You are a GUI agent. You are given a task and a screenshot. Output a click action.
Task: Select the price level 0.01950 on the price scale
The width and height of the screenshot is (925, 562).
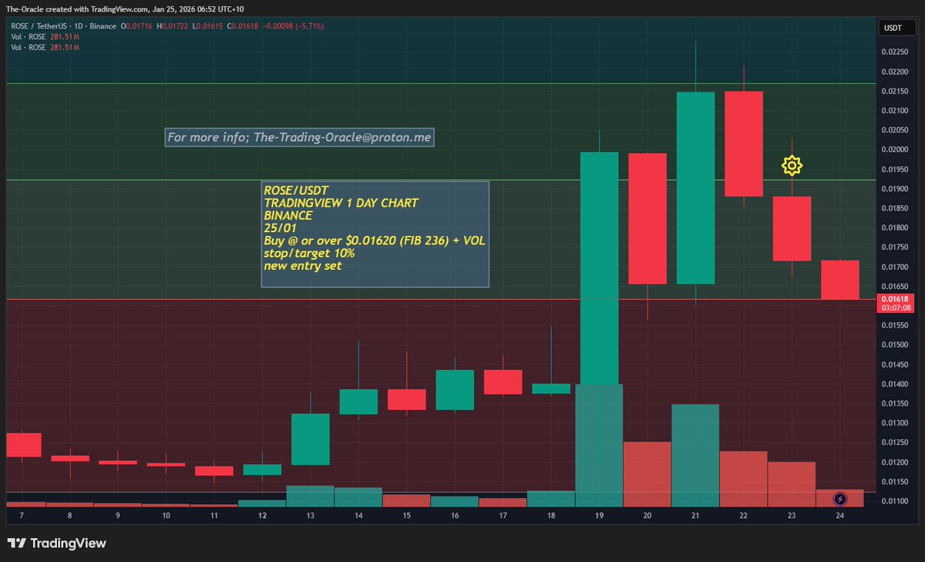point(894,168)
